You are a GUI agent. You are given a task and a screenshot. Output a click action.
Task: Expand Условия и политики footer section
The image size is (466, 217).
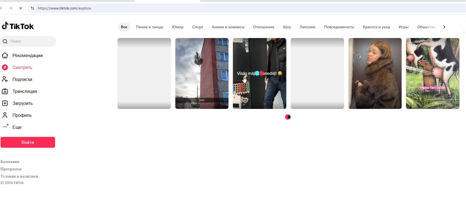point(19,176)
